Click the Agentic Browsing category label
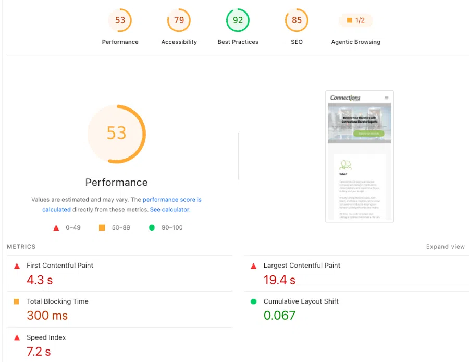Viewport: 469px width, 362px height. [x=355, y=42]
